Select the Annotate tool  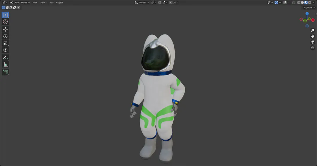[5, 58]
